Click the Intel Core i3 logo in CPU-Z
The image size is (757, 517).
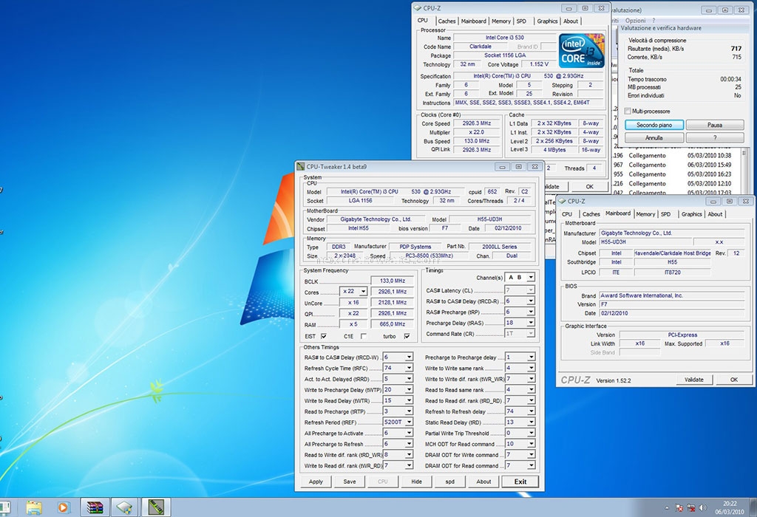[581, 51]
